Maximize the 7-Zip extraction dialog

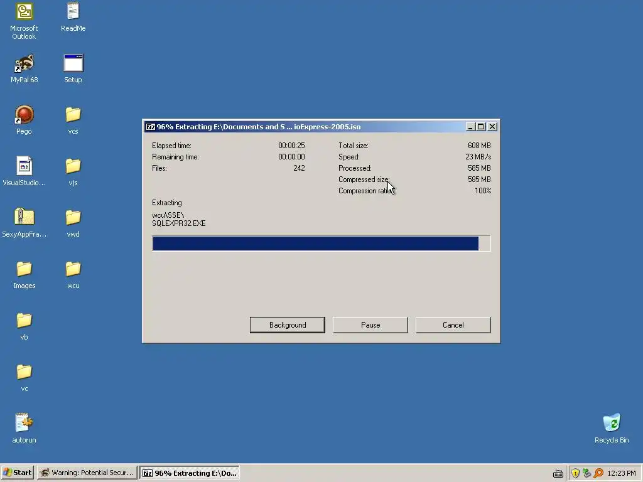tap(481, 127)
